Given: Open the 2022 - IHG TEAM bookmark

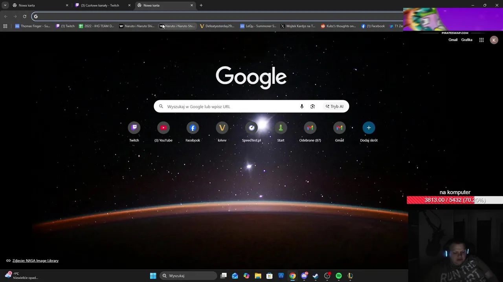Looking at the screenshot, I should click(x=97, y=26).
